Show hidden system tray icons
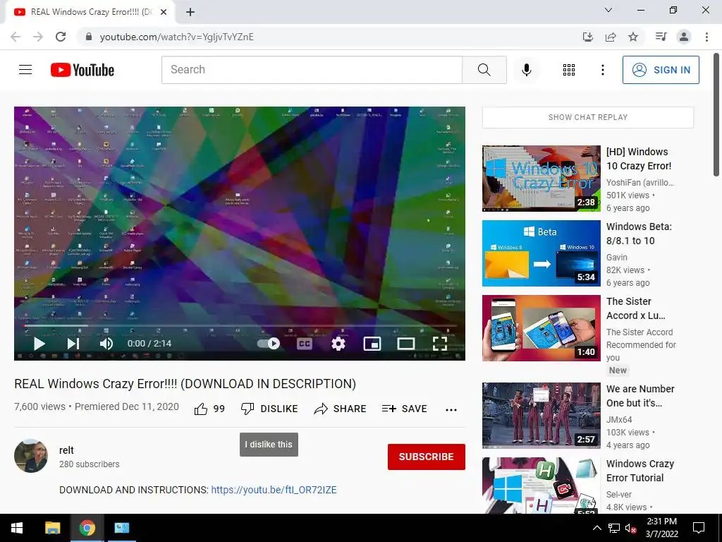This screenshot has width=722, height=542. click(x=596, y=528)
